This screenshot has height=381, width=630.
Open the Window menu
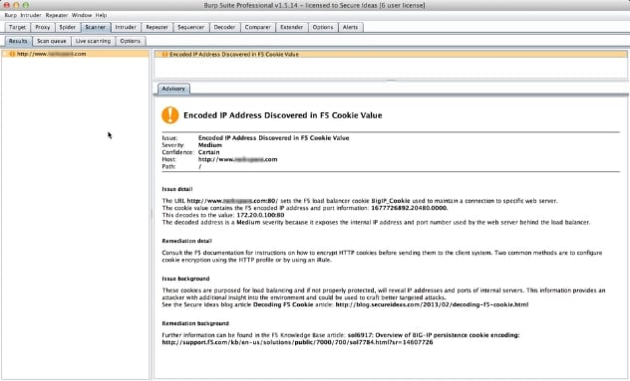[x=82, y=15]
